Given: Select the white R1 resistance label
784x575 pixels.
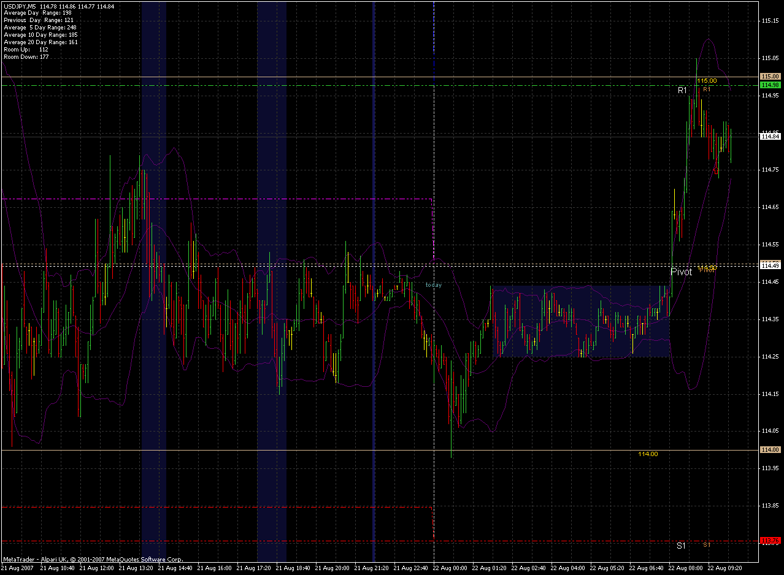Looking at the screenshot, I should (683, 90).
